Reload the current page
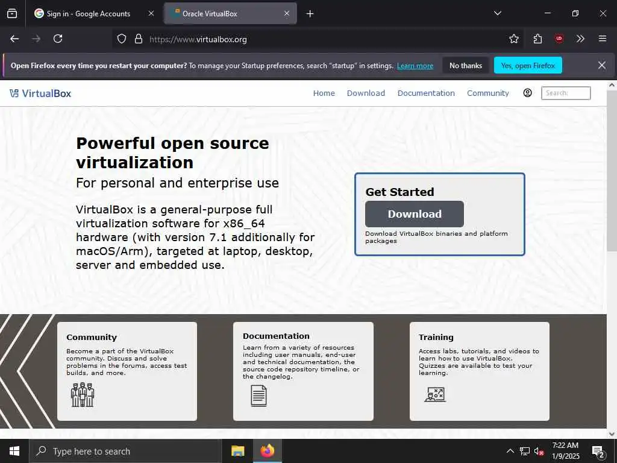Viewport: 617px width, 463px height. click(x=58, y=39)
